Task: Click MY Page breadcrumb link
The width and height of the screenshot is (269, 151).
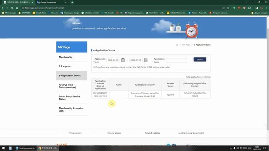Action: [x=186, y=45]
